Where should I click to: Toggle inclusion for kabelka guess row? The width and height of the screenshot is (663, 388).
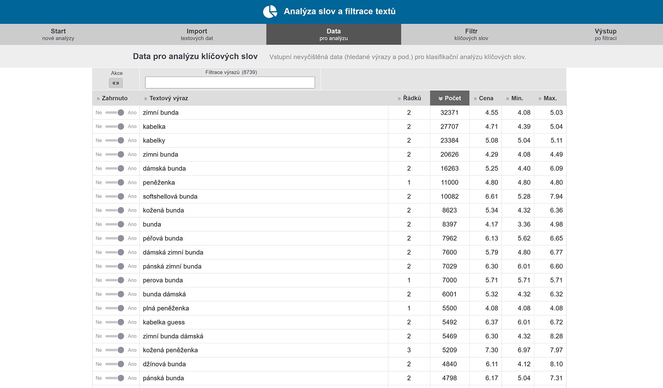pos(115,322)
